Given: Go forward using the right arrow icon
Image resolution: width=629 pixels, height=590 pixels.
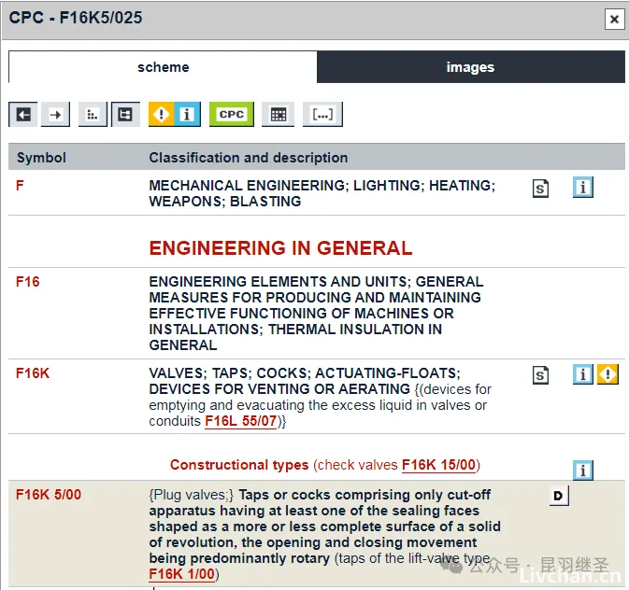Looking at the screenshot, I should pos(56,114).
